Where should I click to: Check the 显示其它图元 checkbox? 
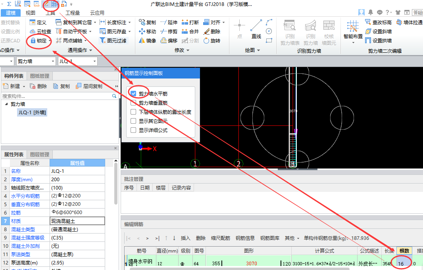click(x=133, y=121)
